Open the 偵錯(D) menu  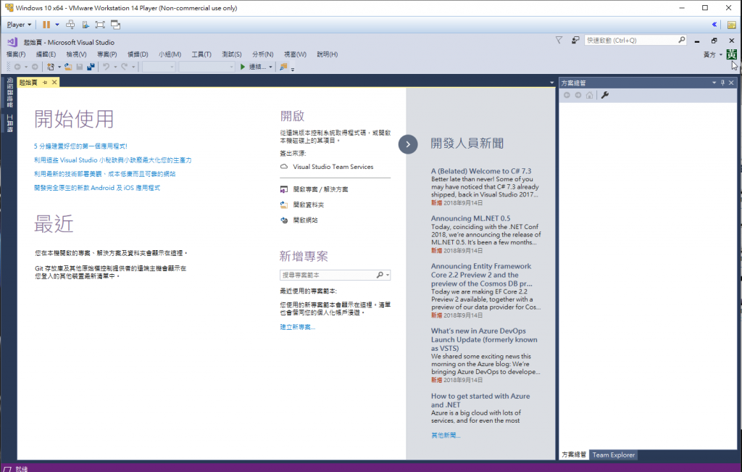click(x=138, y=54)
